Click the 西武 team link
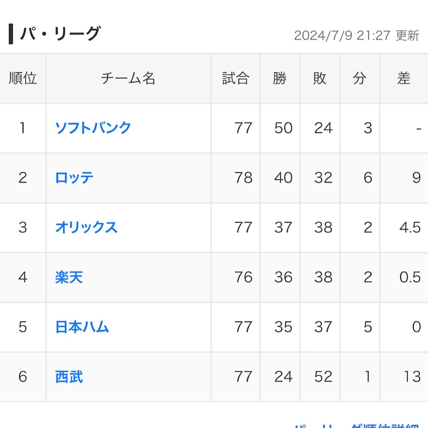Viewport: 428px width, 428px height. pyautogui.click(x=69, y=377)
